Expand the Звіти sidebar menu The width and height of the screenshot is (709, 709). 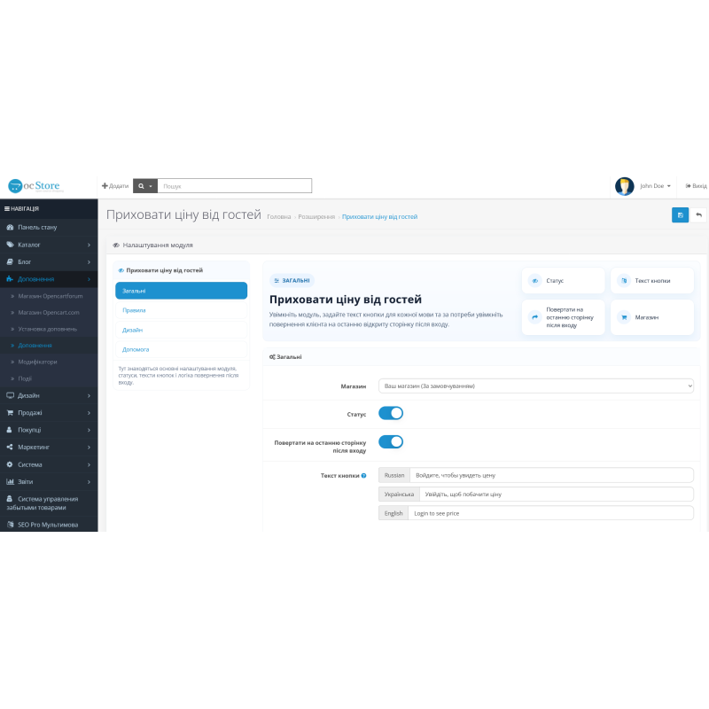click(49, 481)
